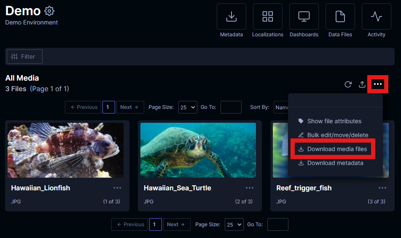Focus the top Go To field
This screenshot has width=401, height=238.
tap(231, 107)
